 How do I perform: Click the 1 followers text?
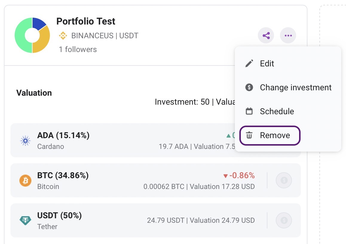coord(78,49)
